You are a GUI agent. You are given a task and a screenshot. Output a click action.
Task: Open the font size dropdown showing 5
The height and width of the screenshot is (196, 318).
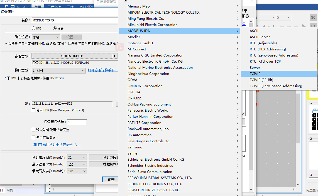coord(283,18)
